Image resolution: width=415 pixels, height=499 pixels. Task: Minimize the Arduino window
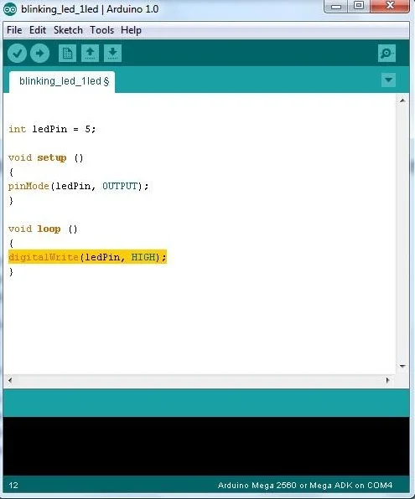[x=336, y=6]
